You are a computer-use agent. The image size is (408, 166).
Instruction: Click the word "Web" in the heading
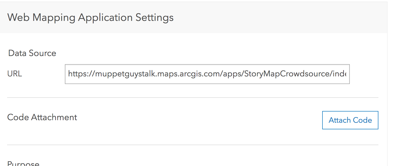(x=18, y=18)
